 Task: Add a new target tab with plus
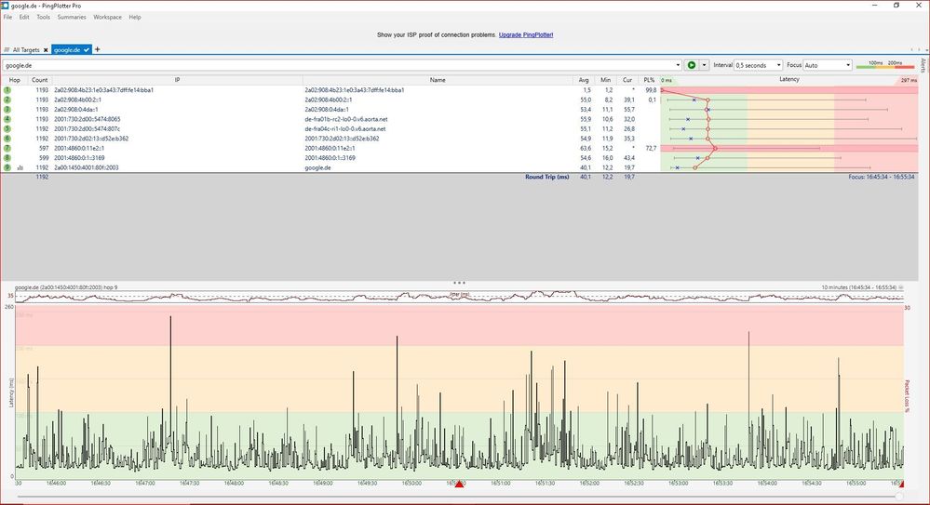tap(98, 49)
